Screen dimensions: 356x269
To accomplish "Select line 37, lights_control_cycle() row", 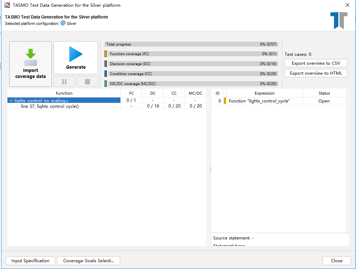I will pyautogui.click(x=107, y=106).
